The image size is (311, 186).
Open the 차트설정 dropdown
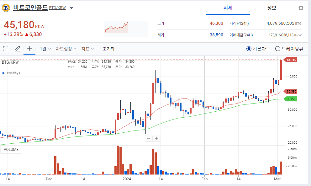coord(66,49)
